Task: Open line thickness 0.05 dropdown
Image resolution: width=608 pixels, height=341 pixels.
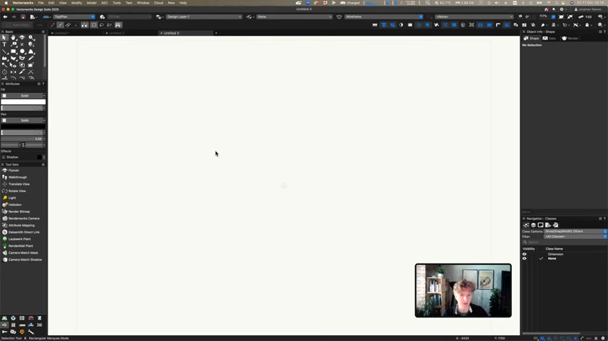Action: coord(23,139)
